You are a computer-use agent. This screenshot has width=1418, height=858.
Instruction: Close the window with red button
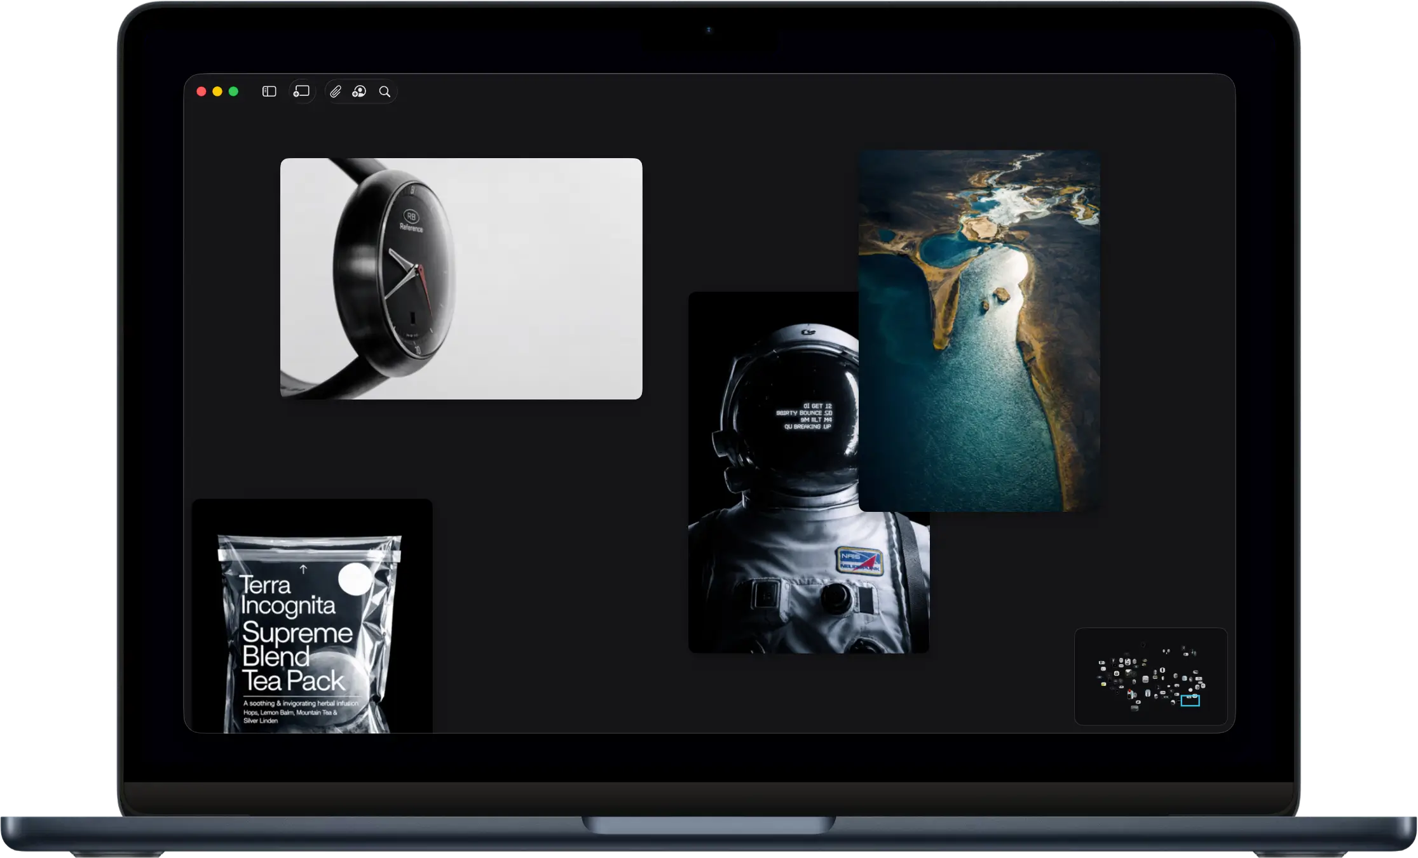click(x=201, y=91)
